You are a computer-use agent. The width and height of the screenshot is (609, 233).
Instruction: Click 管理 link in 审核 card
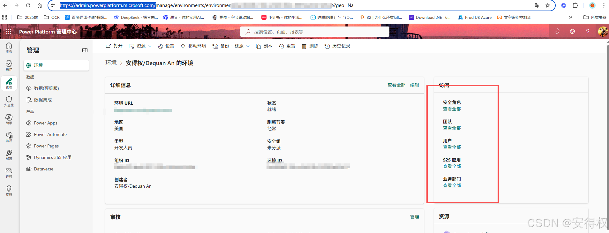(x=415, y=217)
